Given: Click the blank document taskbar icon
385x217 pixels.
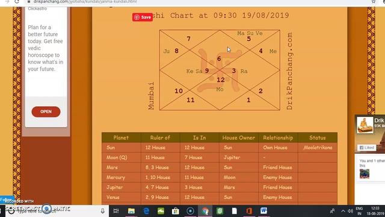Looking at the screenshot, I should (x=235, y=211).
